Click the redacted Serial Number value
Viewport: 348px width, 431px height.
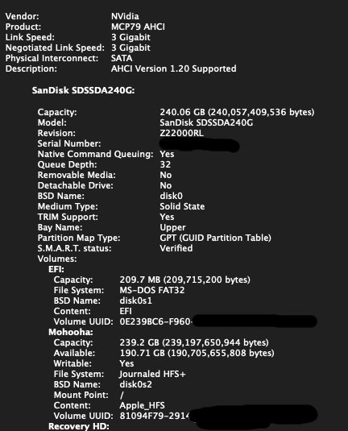(199, 145)
